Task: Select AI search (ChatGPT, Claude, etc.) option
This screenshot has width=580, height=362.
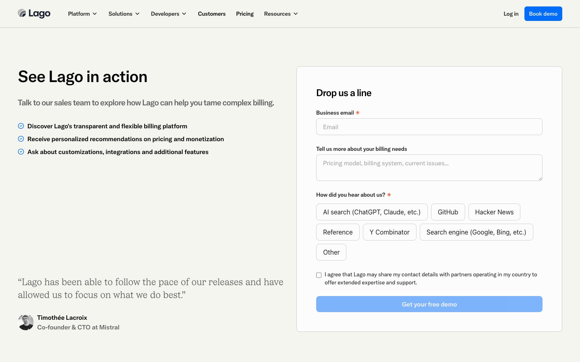Action: pos(372,212)
